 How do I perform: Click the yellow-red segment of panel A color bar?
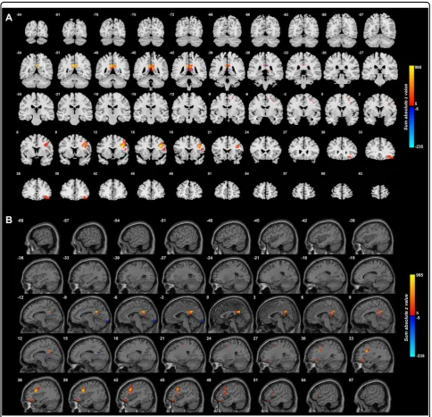412,86
